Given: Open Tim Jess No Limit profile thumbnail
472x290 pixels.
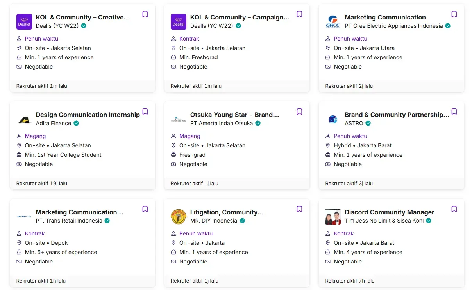Looking at the screenshot, I should [333, 217].
